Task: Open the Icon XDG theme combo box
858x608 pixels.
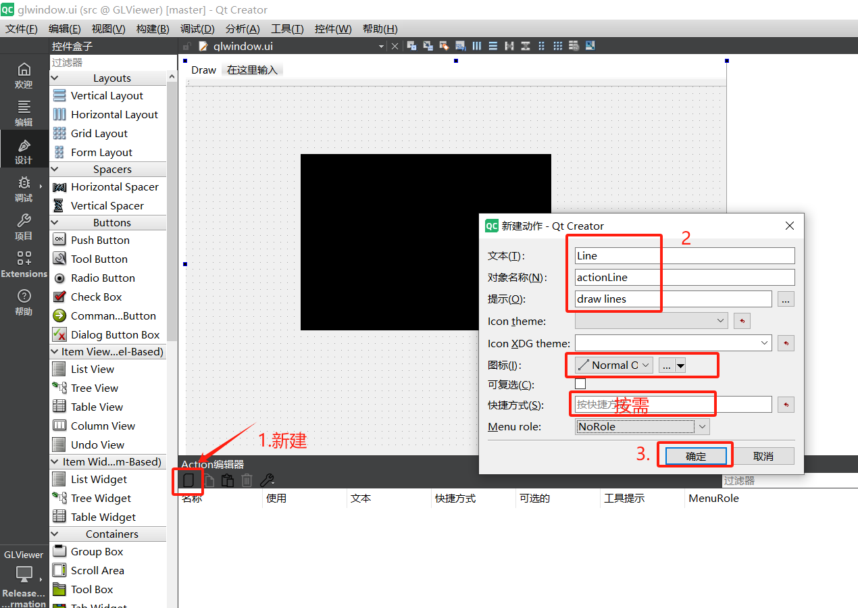Action: tap(674, 343)
